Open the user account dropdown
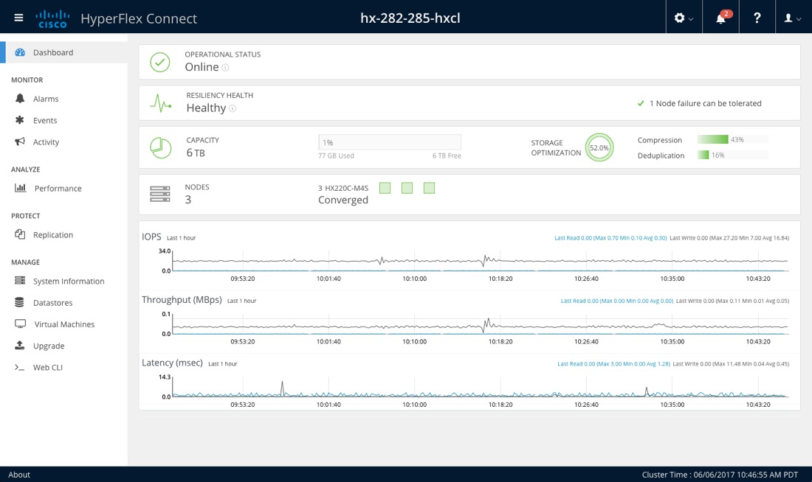Screen dimensions: 812x482 click(x=792, y=18)
